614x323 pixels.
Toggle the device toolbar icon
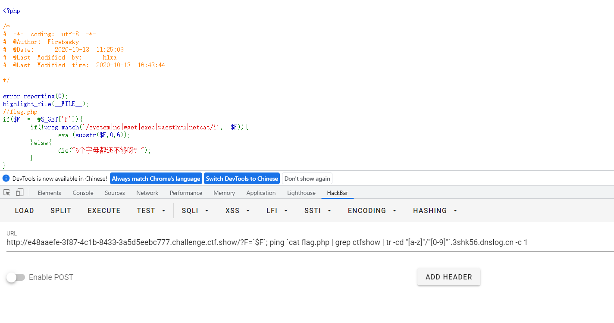click(20, 192)
